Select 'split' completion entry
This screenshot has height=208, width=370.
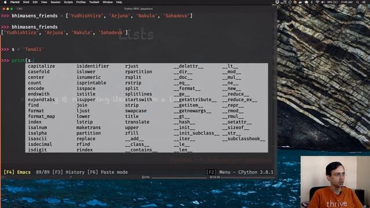pyautogui.click(x=132, y=88)
